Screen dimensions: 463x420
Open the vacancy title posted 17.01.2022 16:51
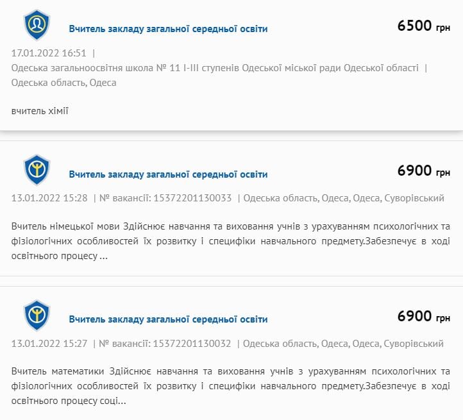pyautogui.click(x=168, y=29)
